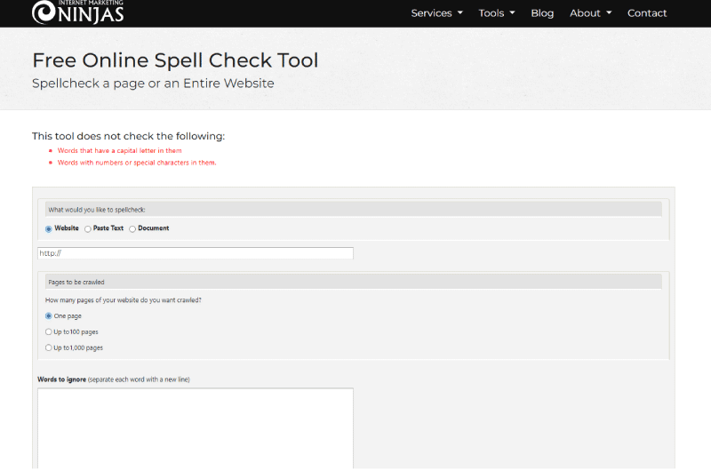Click the 'Words to ignore' label
Viewport: 711px width, 471px height.
pyautogui.click(x=62, y=379)
